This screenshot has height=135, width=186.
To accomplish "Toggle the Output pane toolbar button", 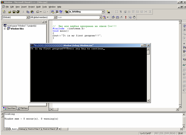I will (x=57, y=12).
